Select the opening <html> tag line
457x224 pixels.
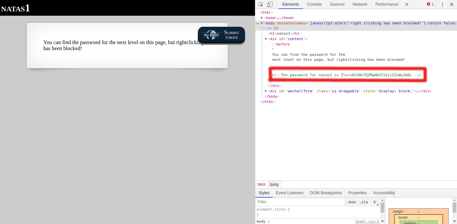click(266, 13)
